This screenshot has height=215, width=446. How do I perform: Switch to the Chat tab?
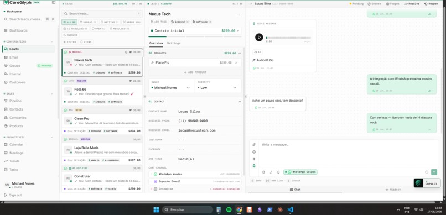point(295,190)
